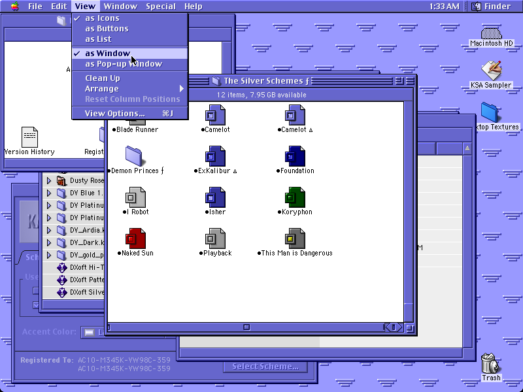523x392 pixels.
Task: Select the DXoft Hi-T scheme icon in list
Action: (61, 267)
